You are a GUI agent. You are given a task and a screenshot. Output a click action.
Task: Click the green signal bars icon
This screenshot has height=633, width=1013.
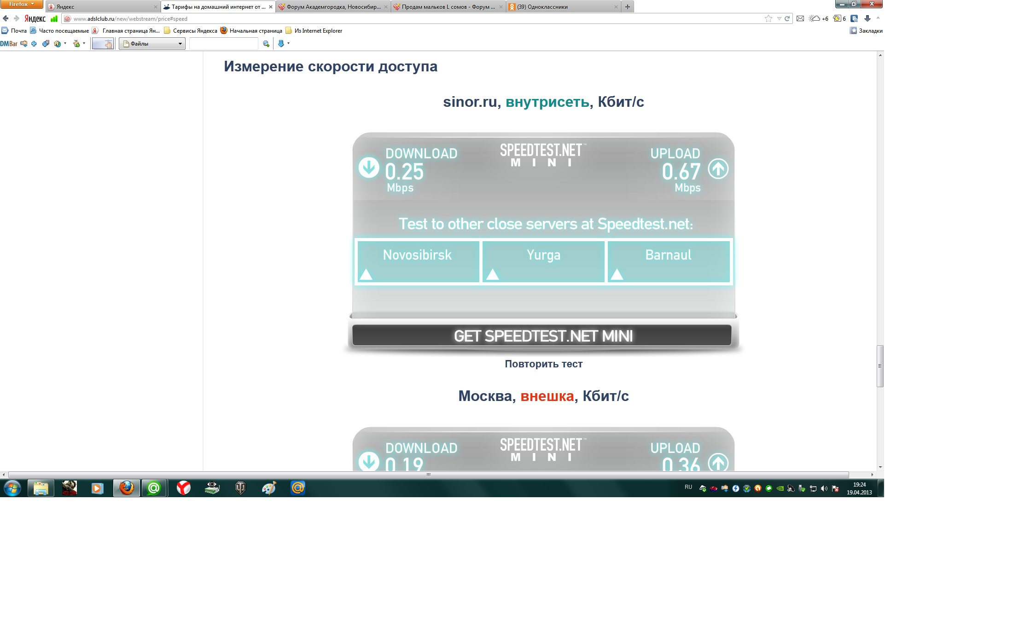54,18
